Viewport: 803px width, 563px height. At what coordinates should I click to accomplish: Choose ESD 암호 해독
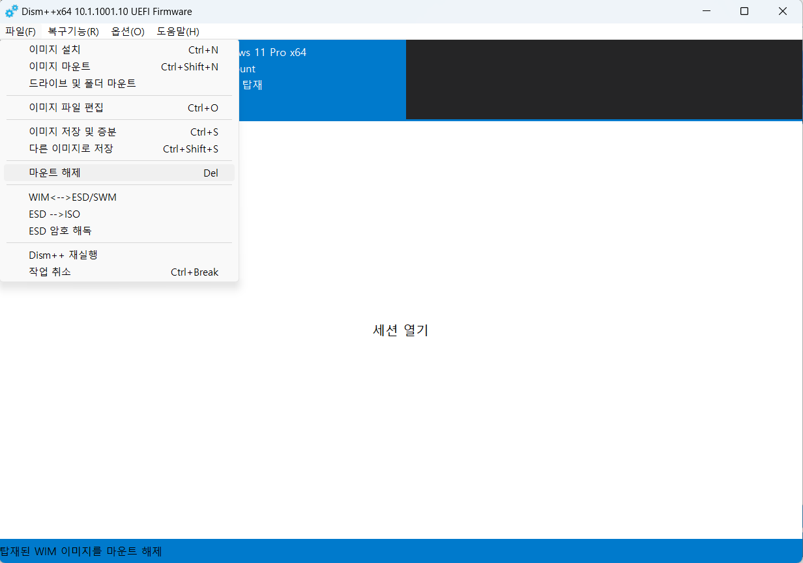point(119,231)
